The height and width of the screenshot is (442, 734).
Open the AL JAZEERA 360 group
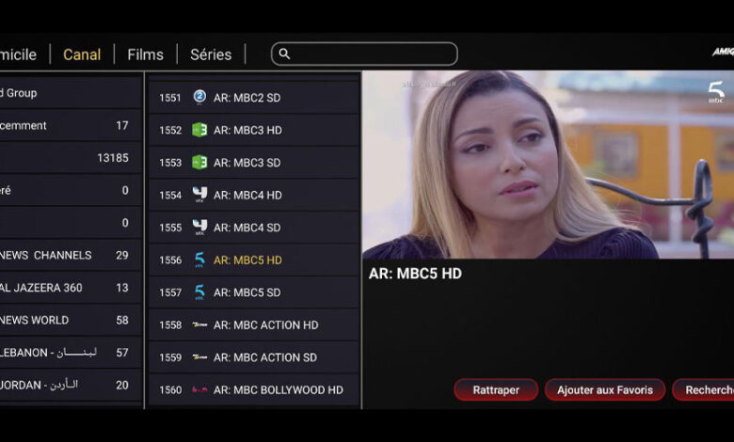tap(71, 288)
